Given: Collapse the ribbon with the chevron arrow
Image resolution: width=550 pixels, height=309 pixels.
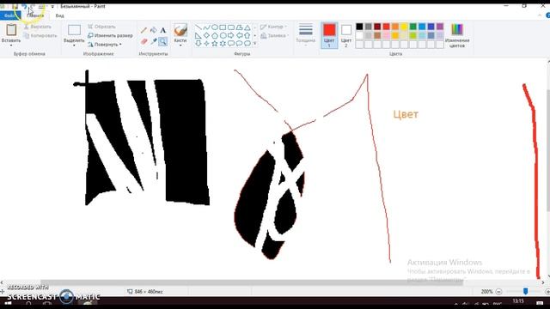Looking at the screenshot, I should point(540,15).
